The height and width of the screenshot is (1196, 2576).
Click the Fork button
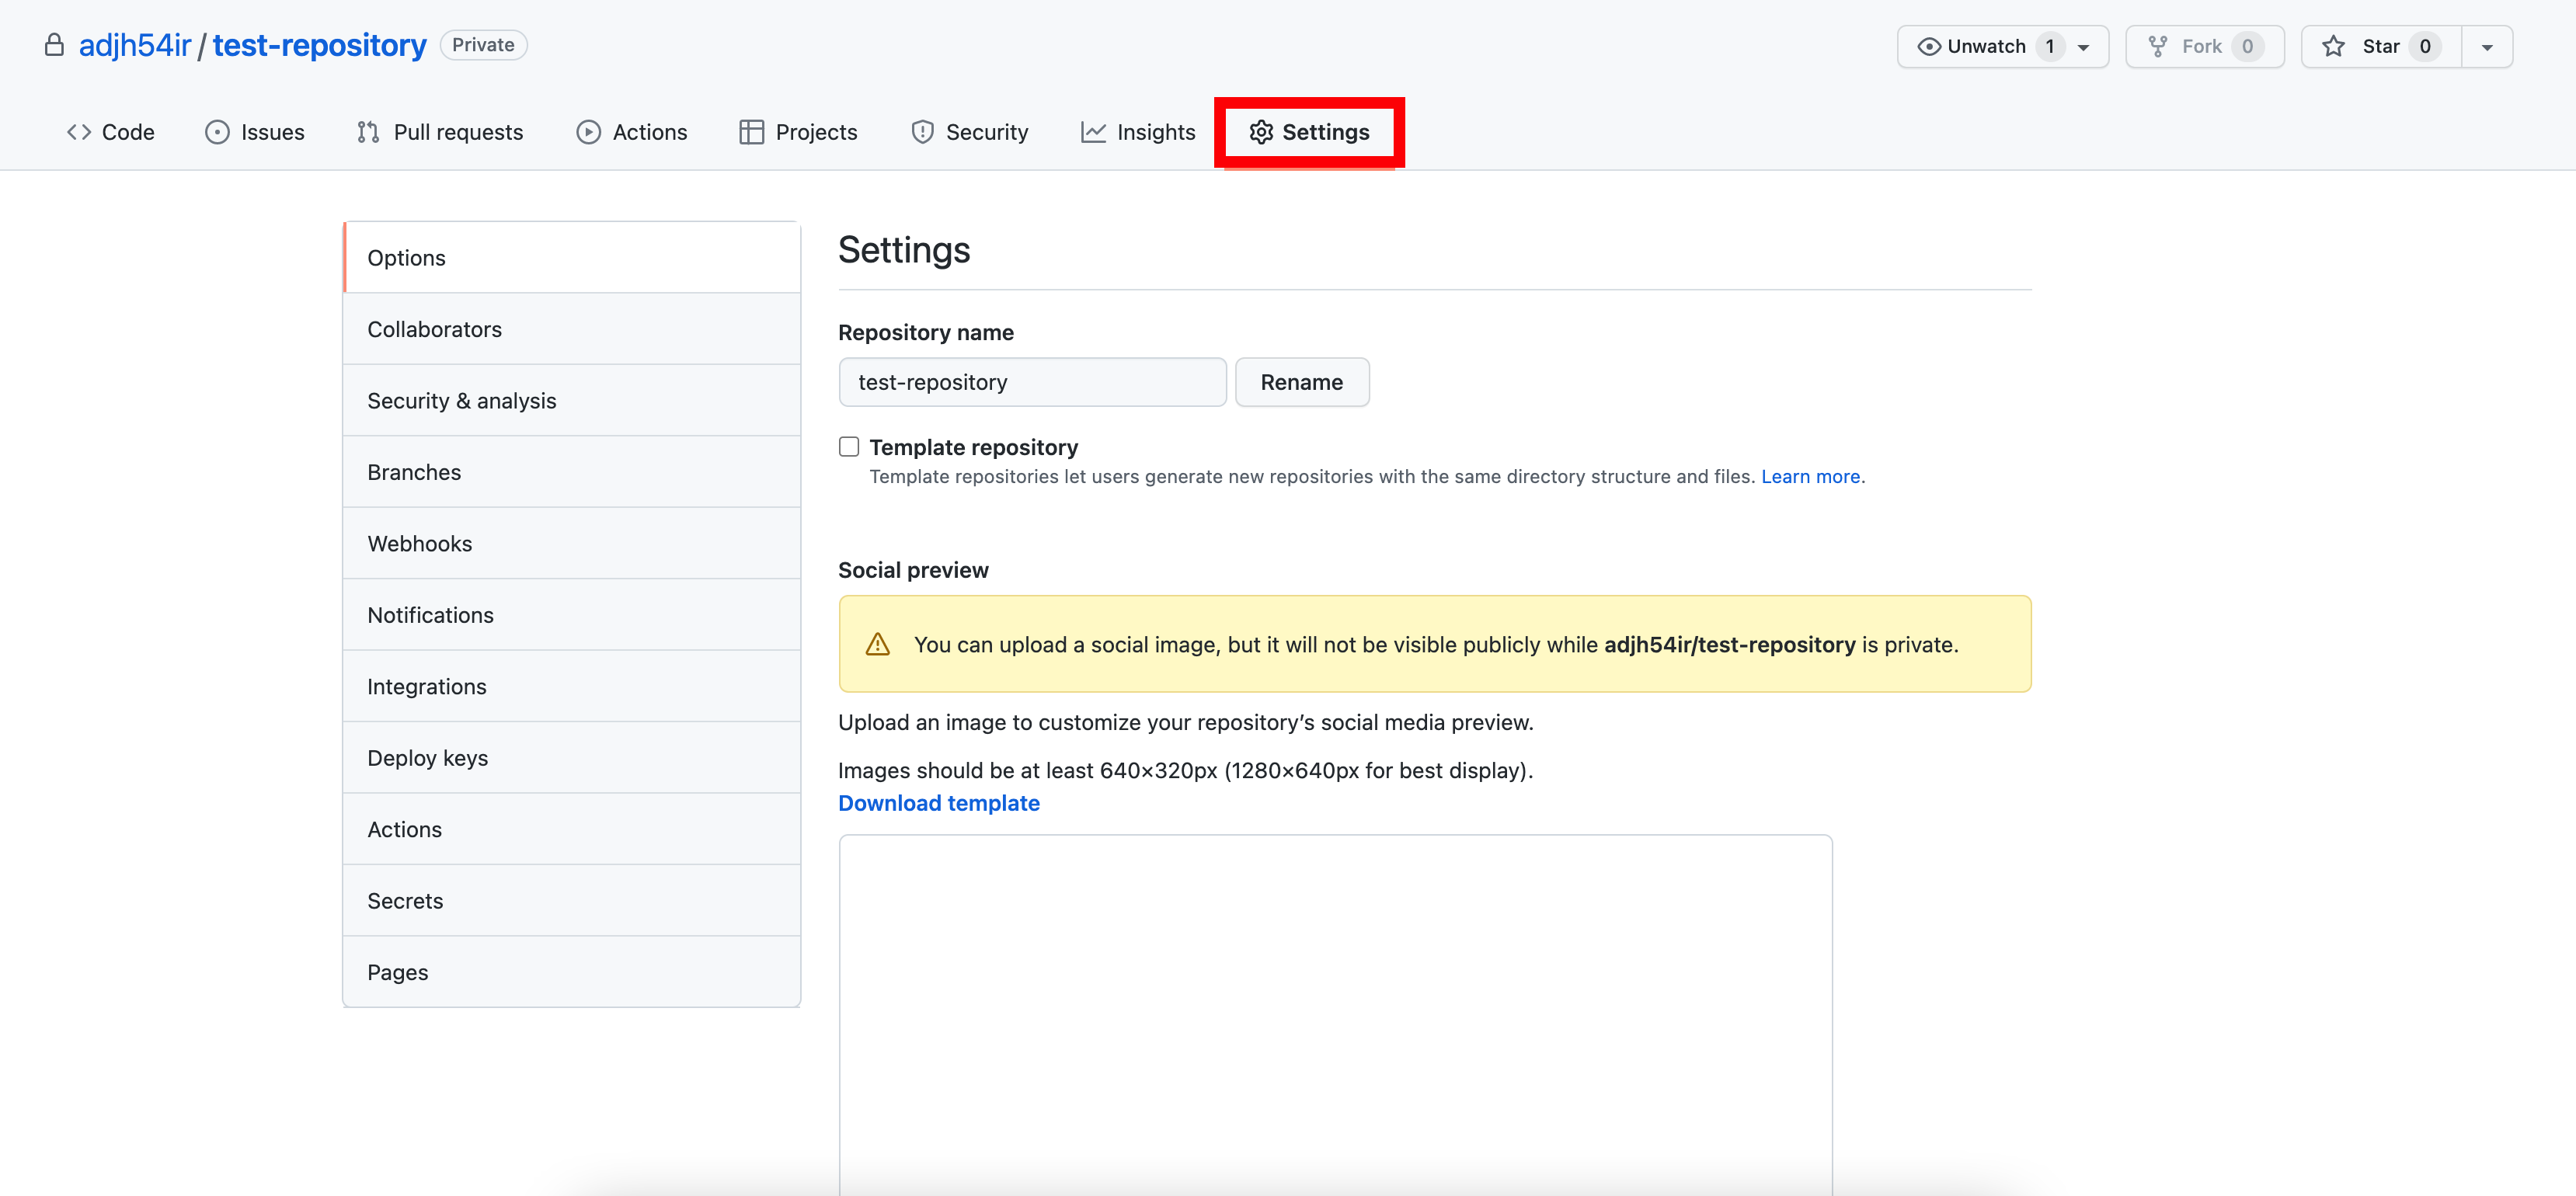pos(2204,47)
